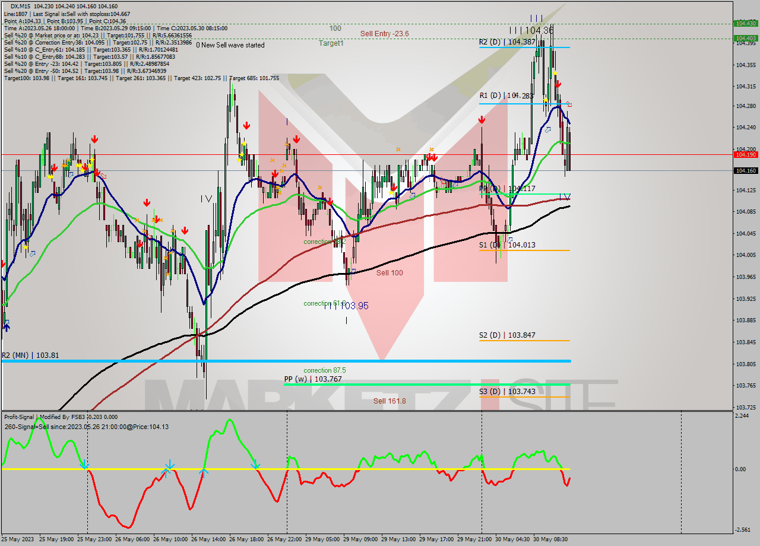Click the 2.244 indicator scale value
The width and height of the screenshot is (760, 546).
click(742, 416)
